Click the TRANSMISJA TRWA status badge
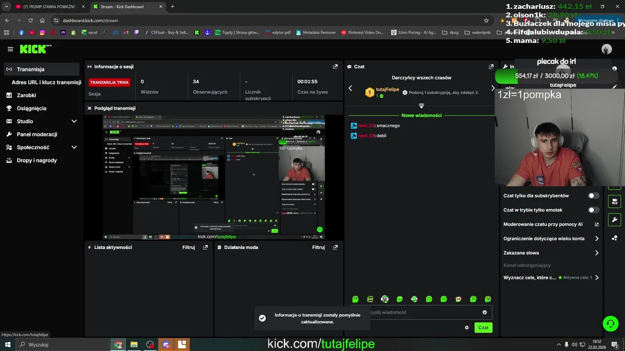625x351 pixels. point(109,82)
